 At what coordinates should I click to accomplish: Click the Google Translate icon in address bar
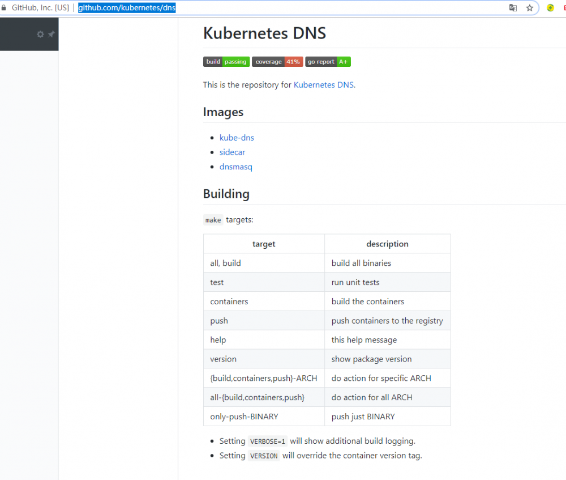[513, 7]
